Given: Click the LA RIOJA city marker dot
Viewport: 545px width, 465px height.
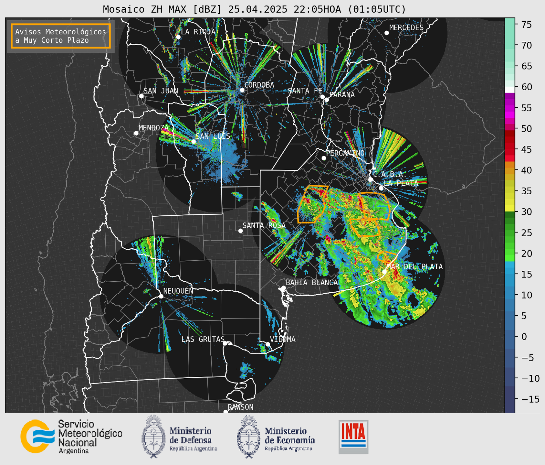Looking at the screenshot, I should (x=178, y=37).
